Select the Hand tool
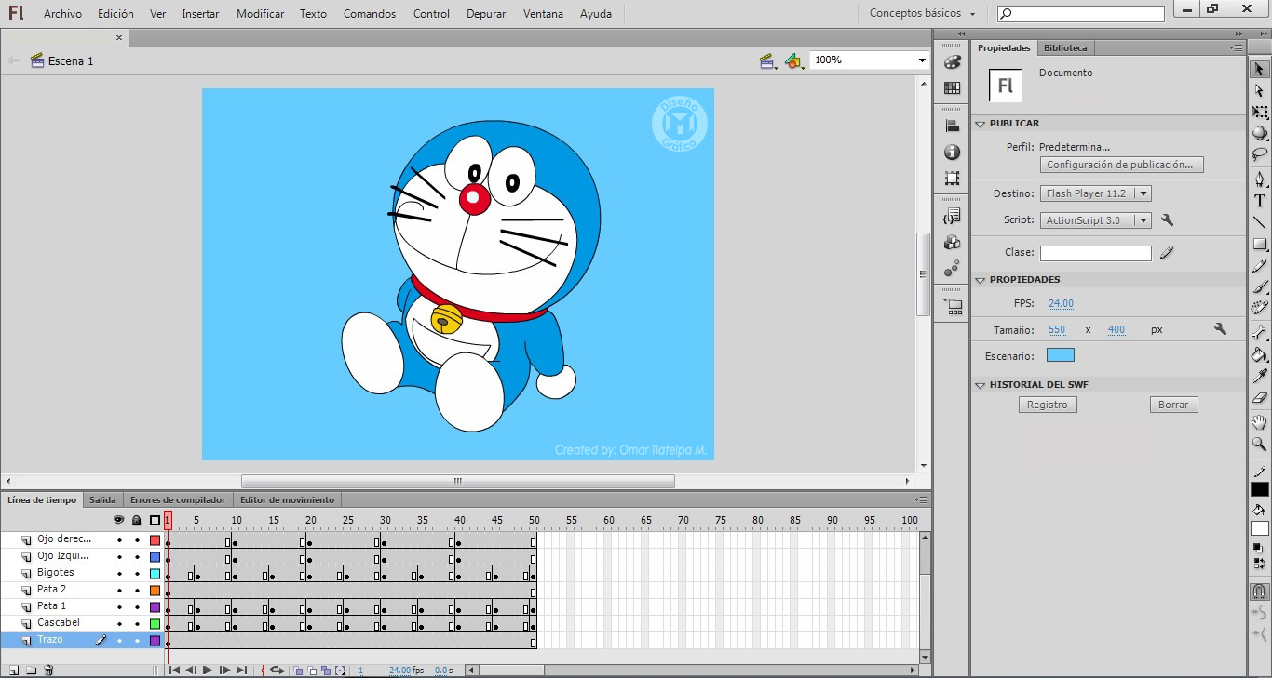Viewport: 1272px width, 678px height. (x=1259, y=422)
